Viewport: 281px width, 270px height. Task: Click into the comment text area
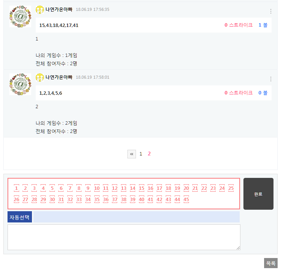click(x=124, y=237)
